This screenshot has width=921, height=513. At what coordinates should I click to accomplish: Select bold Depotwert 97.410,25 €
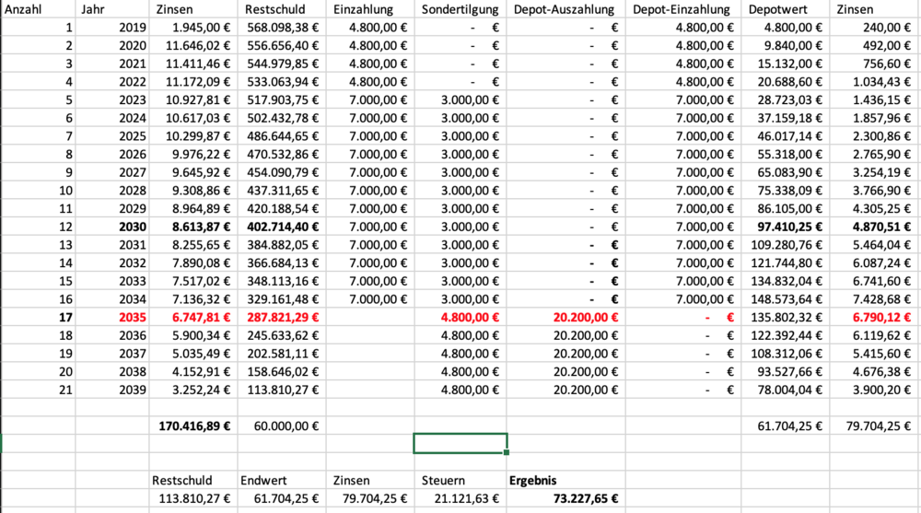tap(786, 227)
